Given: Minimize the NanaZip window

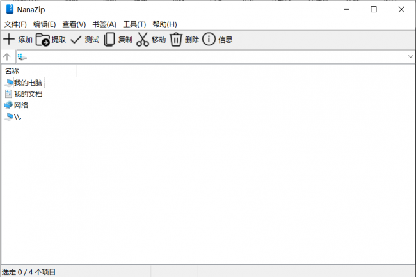Looking at the screenshot, I should click(x=346, y=10).
